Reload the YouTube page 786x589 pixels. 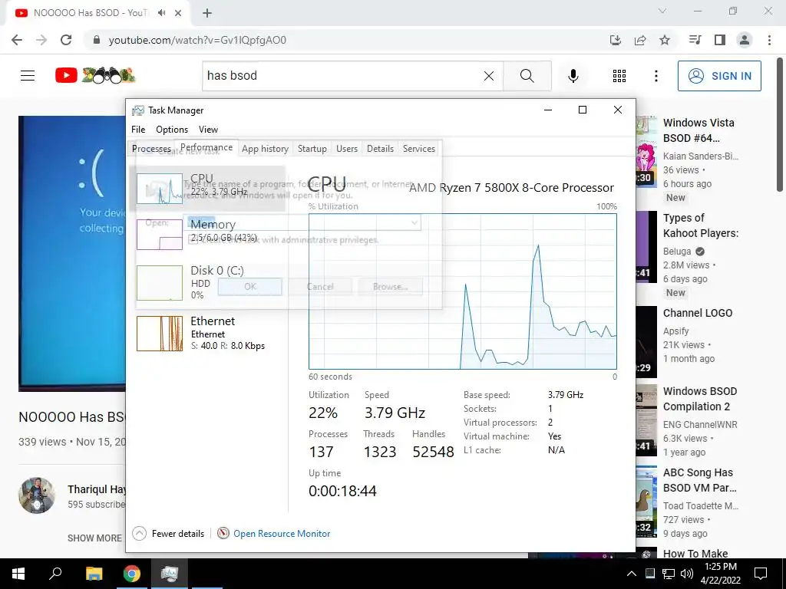tap(66, 40)
